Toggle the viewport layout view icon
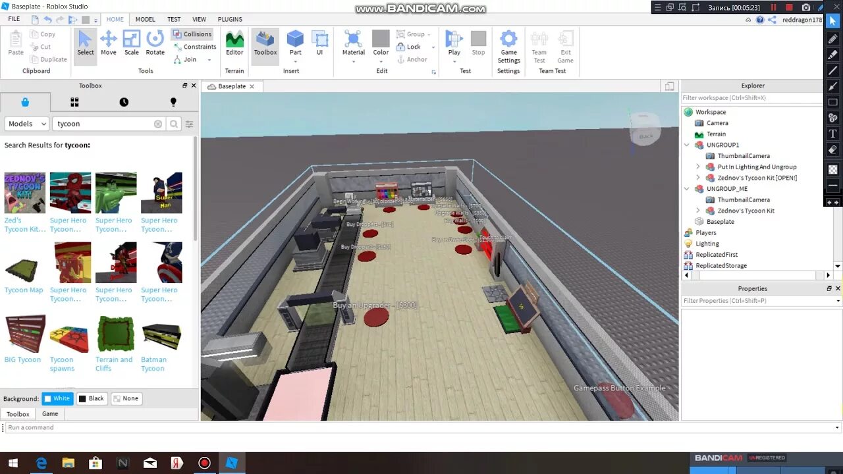The width and height of the screenshot is (843, 474). click(x=669, y=86)
